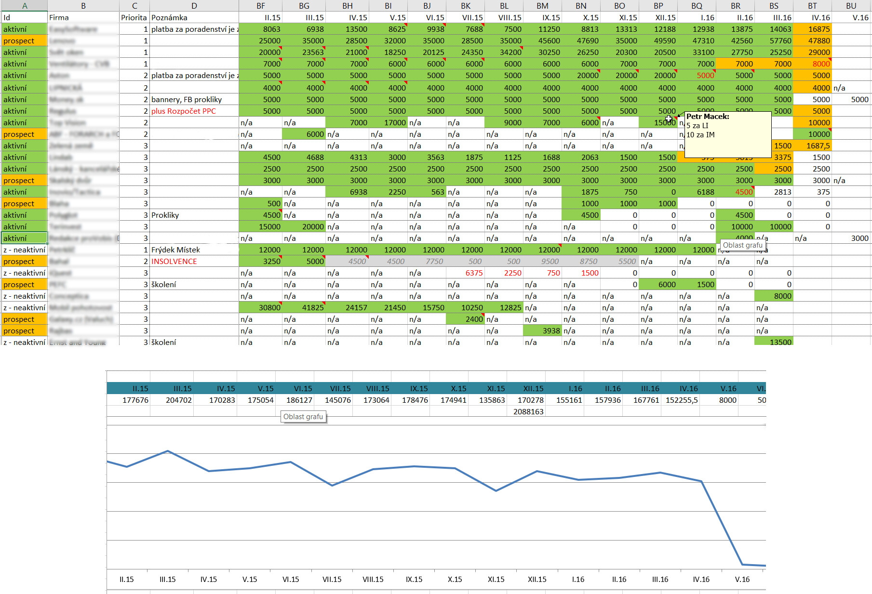The height and width of the screenshot is (594, 872).
Task: Select the cell with value 1687,5
Action: (x=812, y=146)
